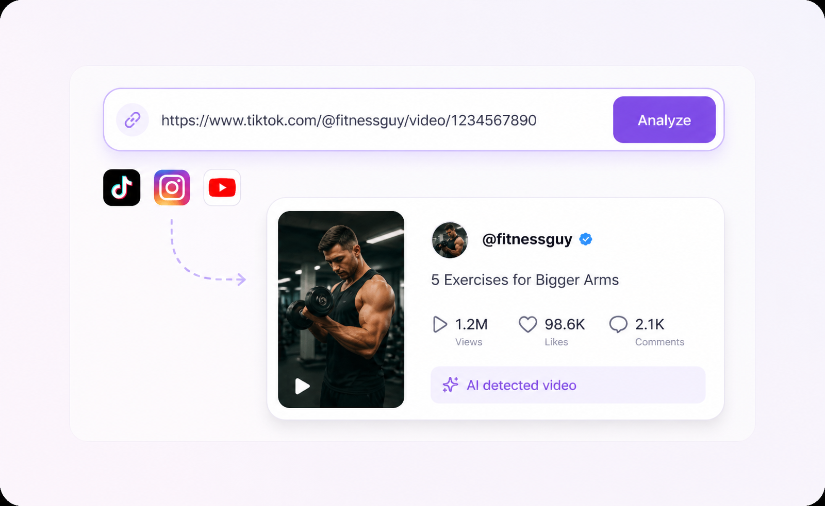
Task: Click the @fitnessguy username link
Action: [527, 239]
